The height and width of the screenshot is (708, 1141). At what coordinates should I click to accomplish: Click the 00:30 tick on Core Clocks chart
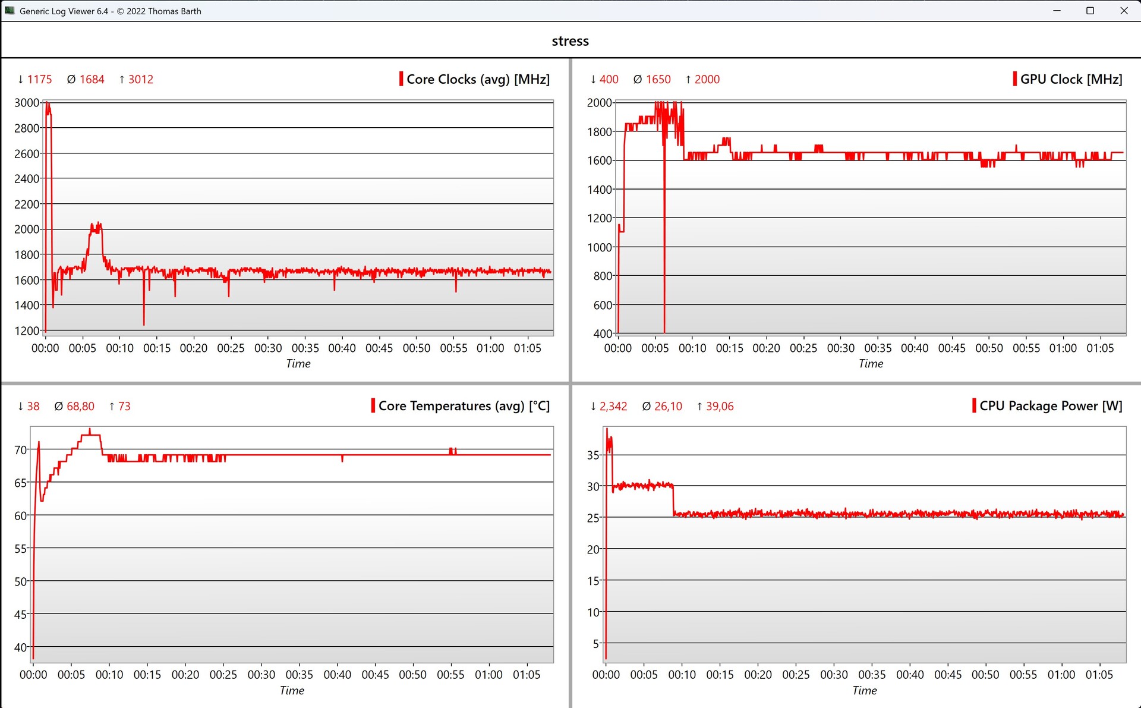268,348
